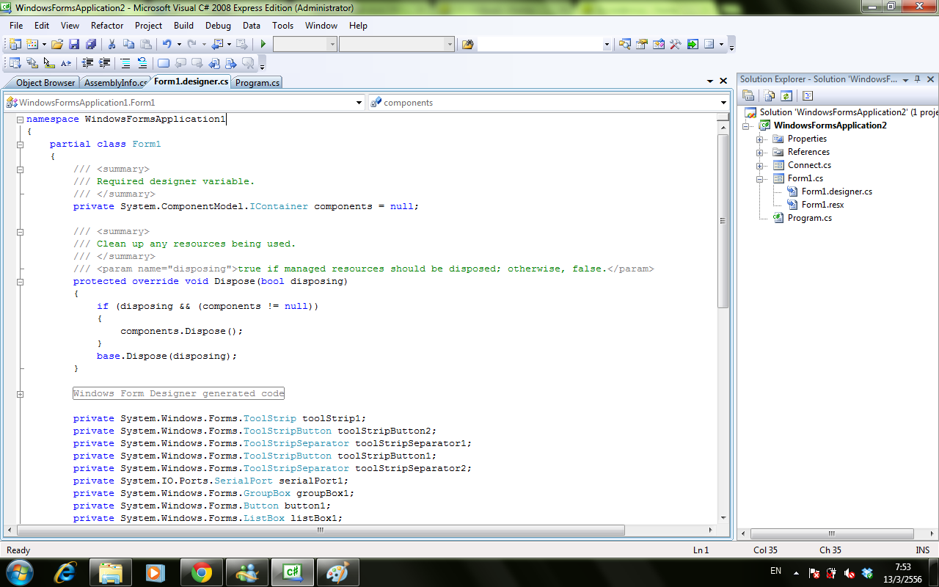Collapse the namespace outlining box
Viewport: 939px width, 587px height.
pos(21,119)
